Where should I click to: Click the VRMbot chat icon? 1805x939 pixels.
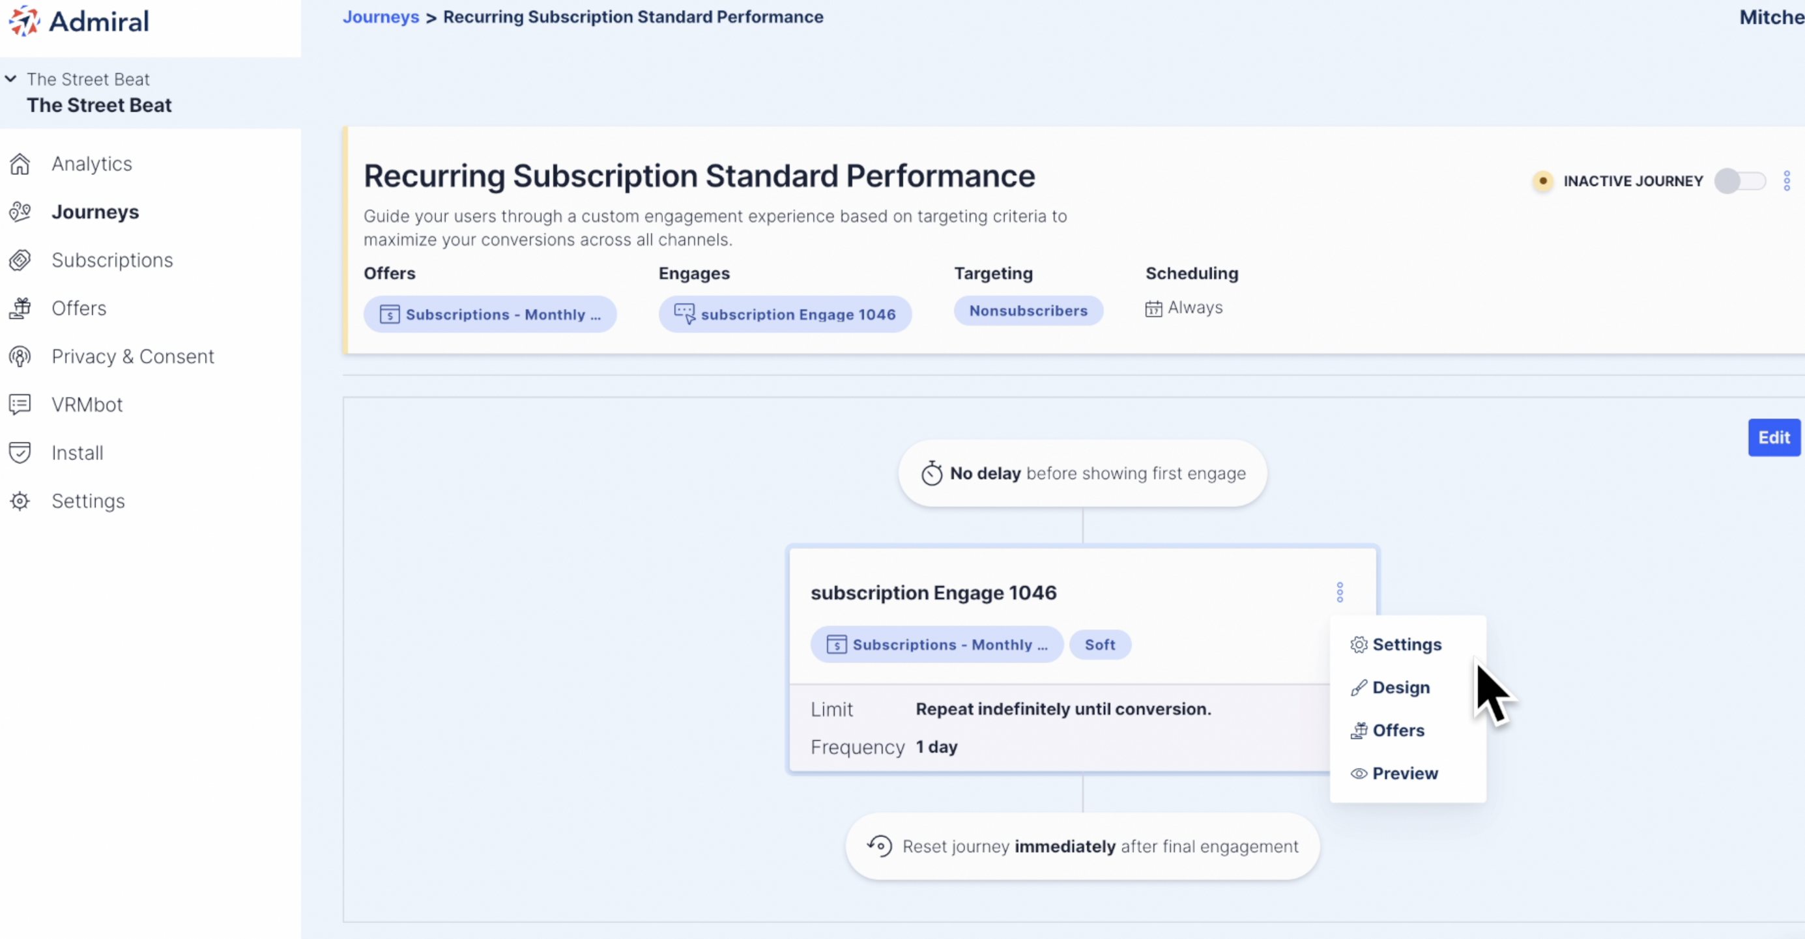coord(20,404)
